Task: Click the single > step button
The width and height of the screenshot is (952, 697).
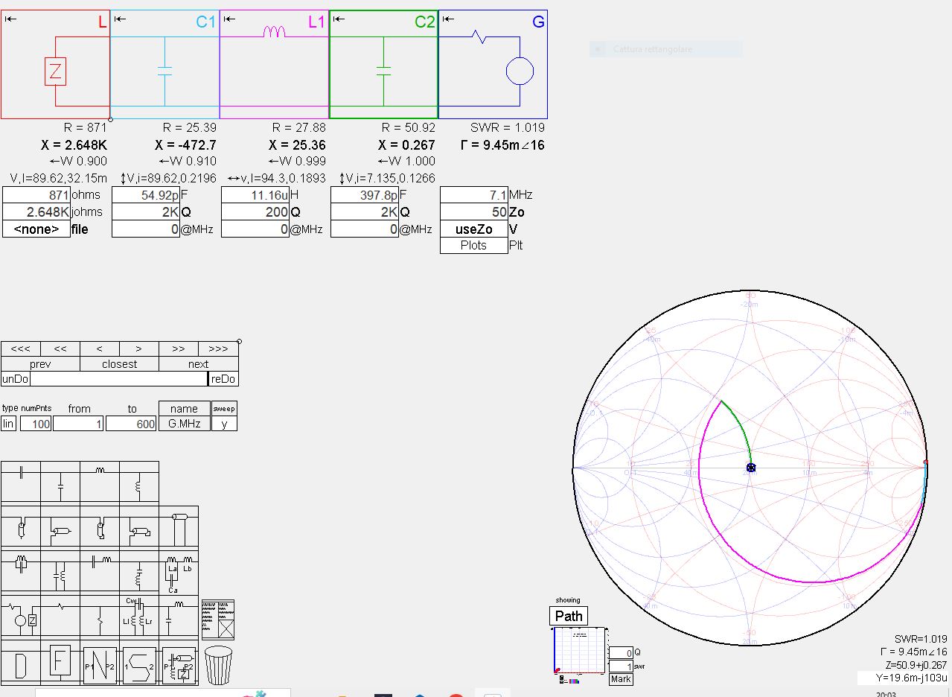Action: pos(139,348)
